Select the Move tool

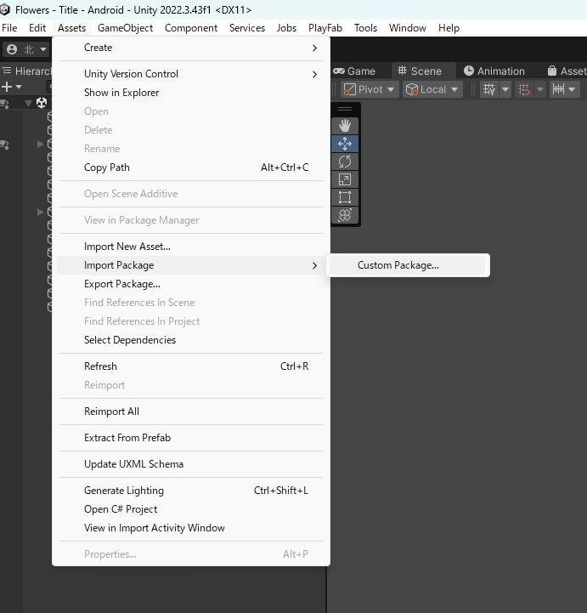(x=345, y=144)
